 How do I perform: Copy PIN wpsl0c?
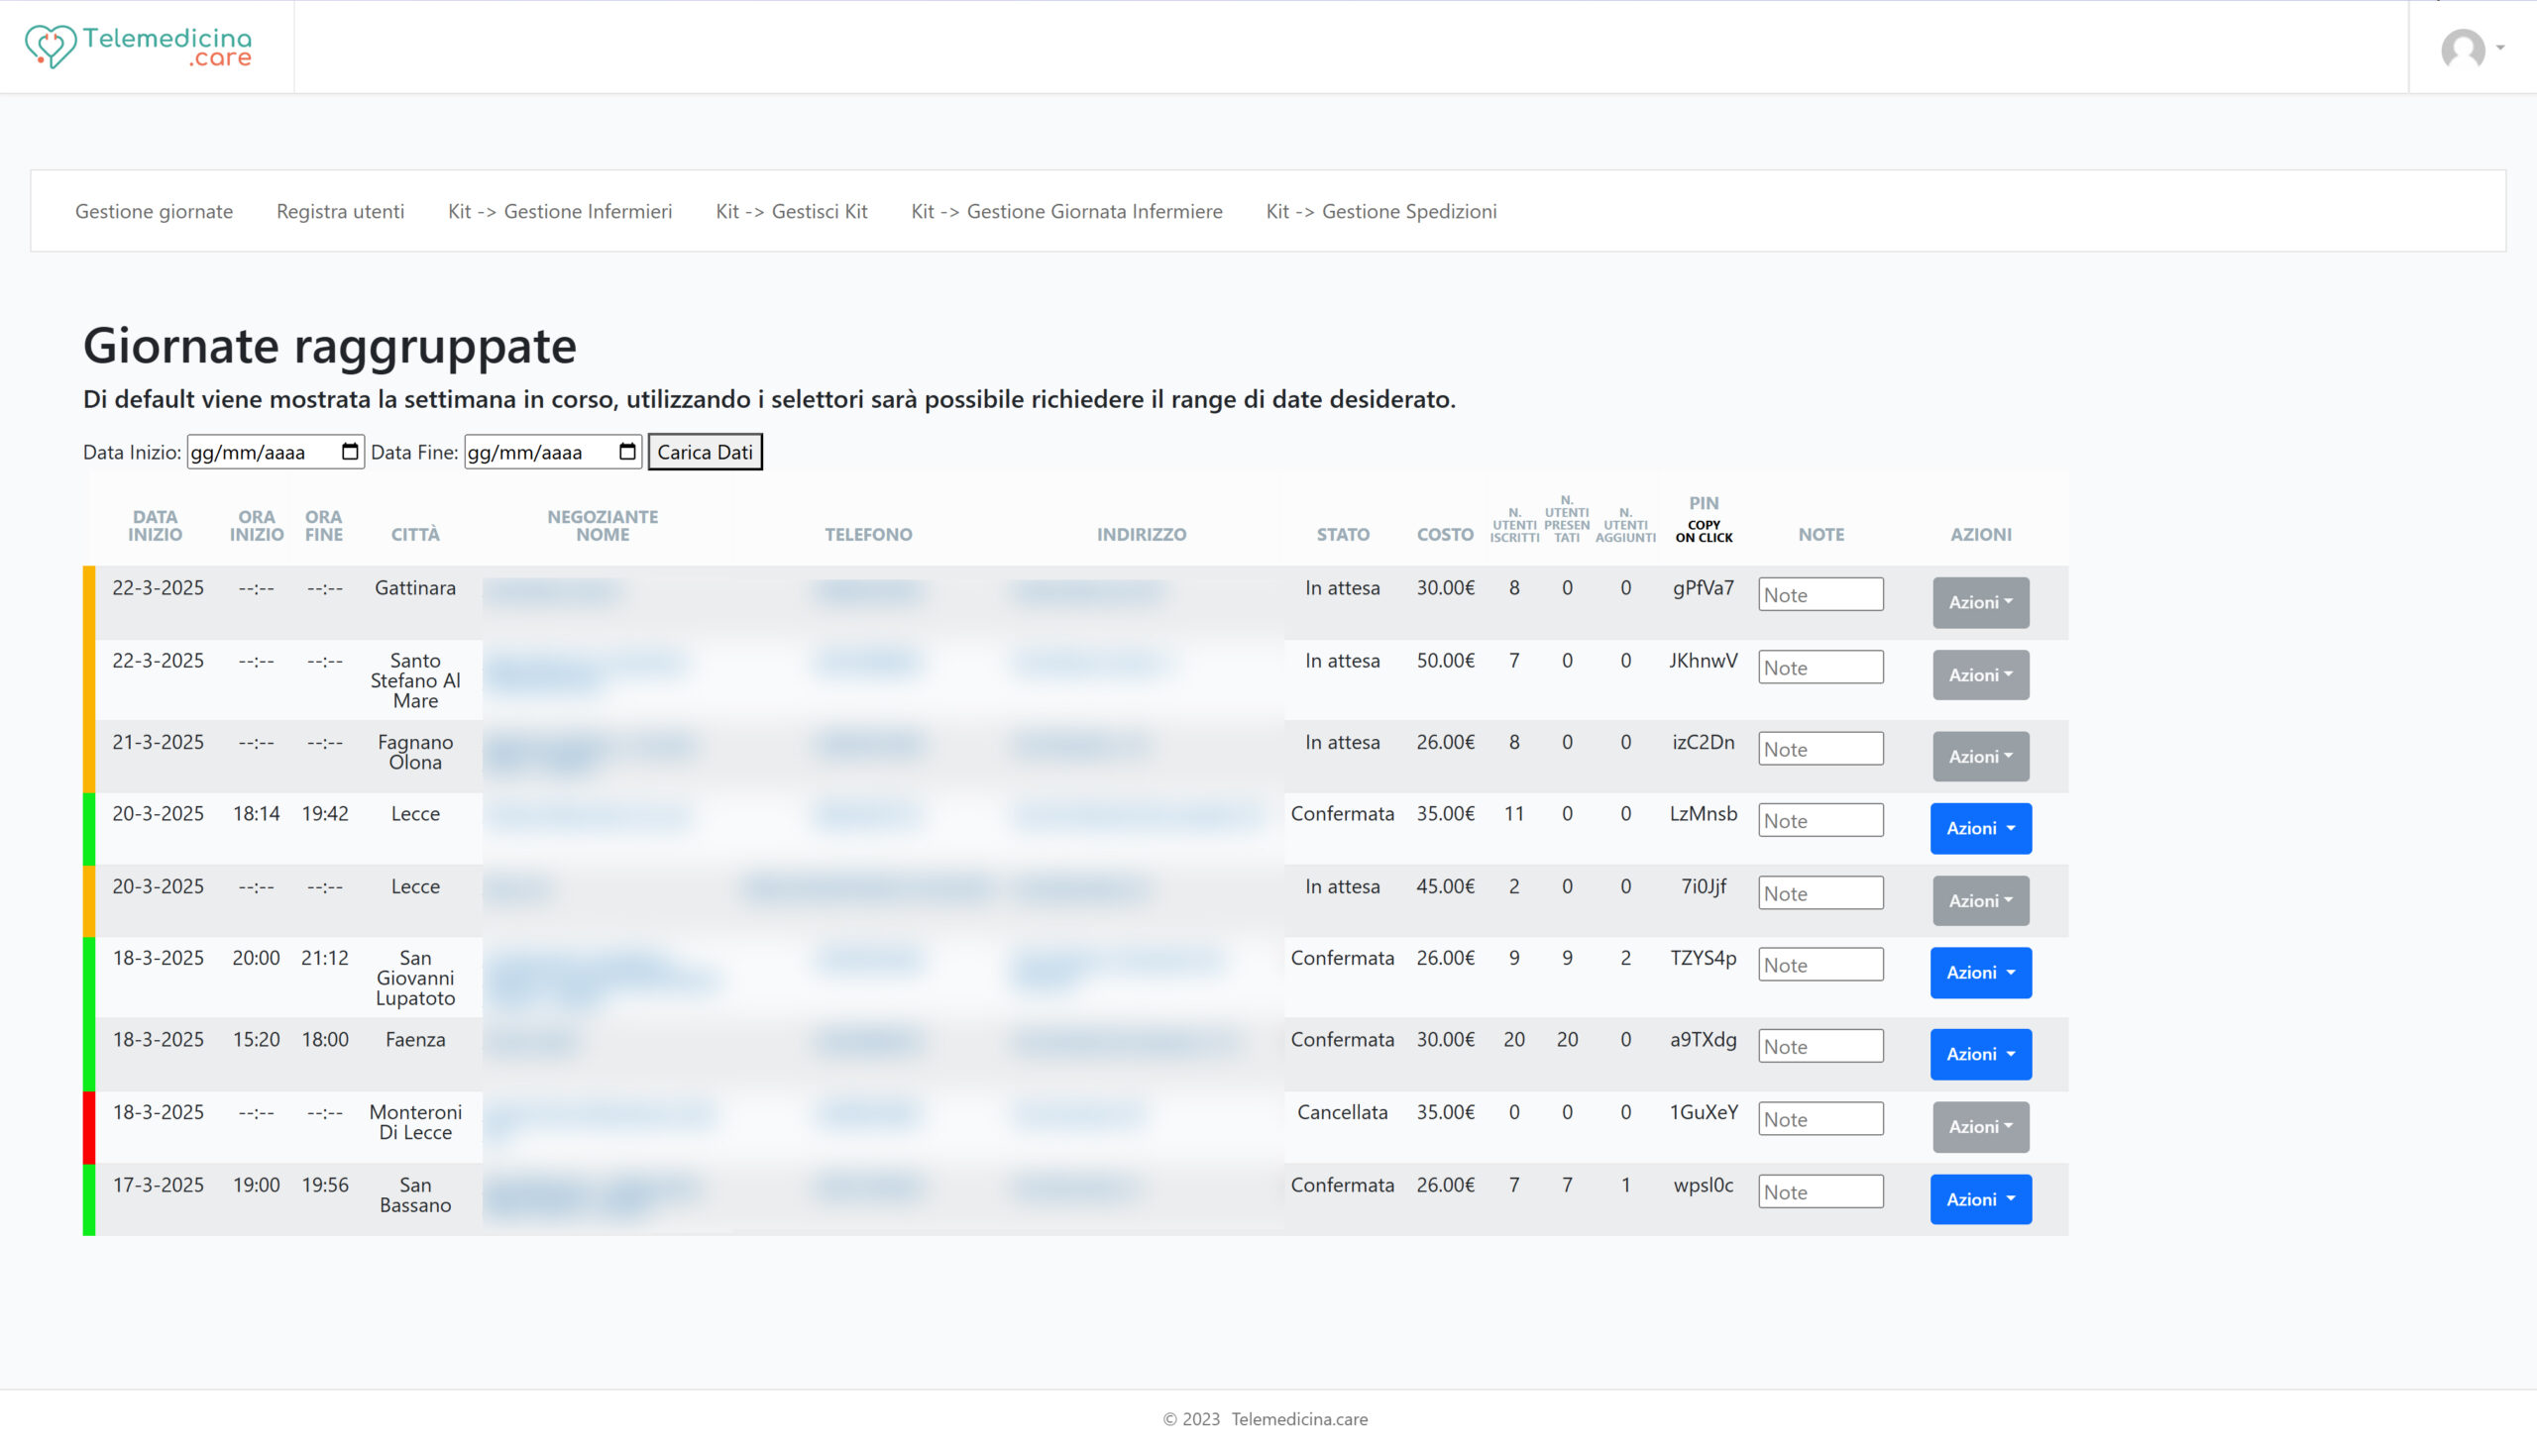coord(1704,1185)
